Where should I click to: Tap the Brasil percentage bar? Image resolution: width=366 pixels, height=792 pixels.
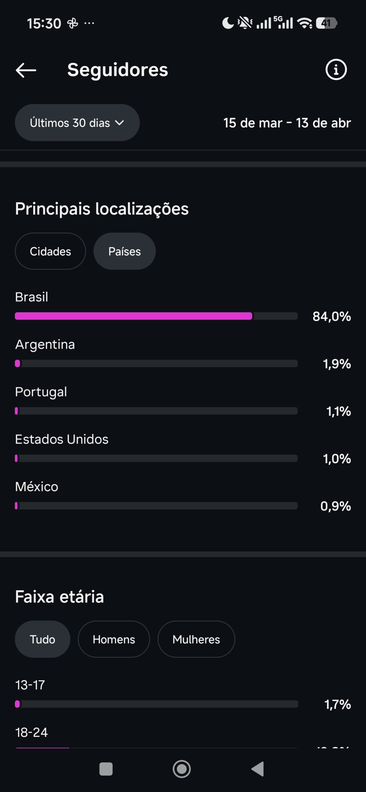click(x=156, y=316)
